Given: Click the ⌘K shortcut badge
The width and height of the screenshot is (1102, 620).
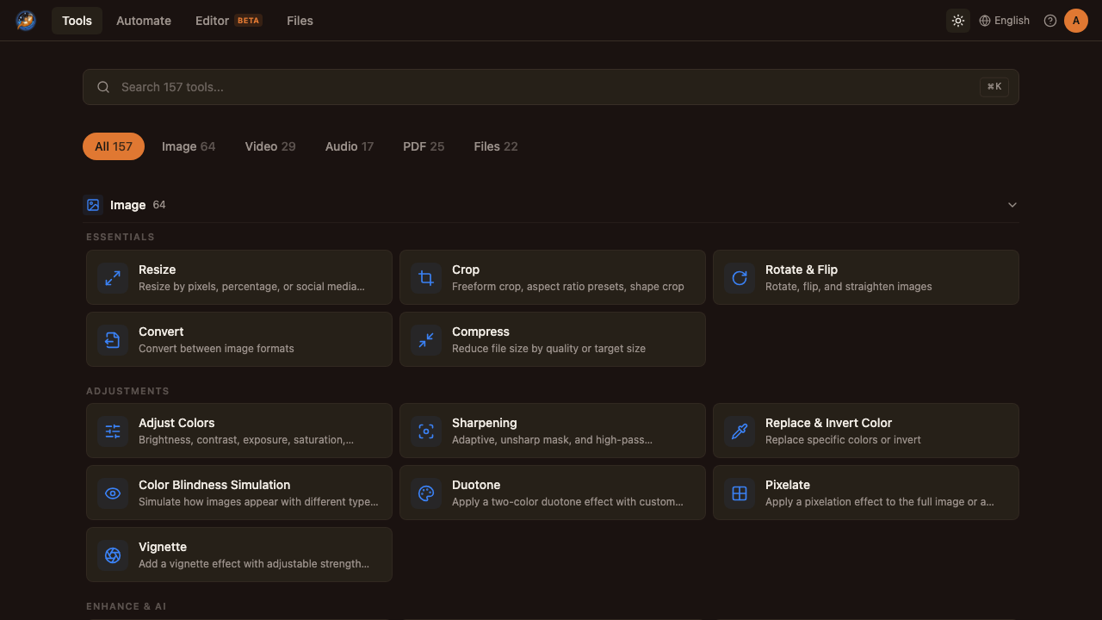Looking at the screenshot, I should click(x=994, y=87).
